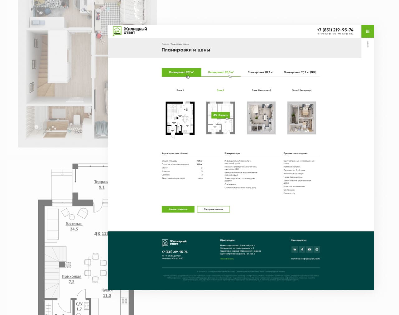Select the Планировка 87,7 м² (№2) tab

[300, 72]
